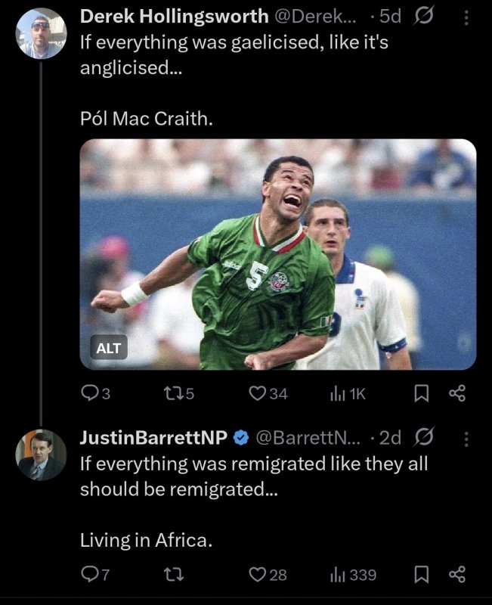The width and height of the screenshot is (492, 605).
Task: Reply to Derek Hollingsworth's post
Action: point(90,392)
